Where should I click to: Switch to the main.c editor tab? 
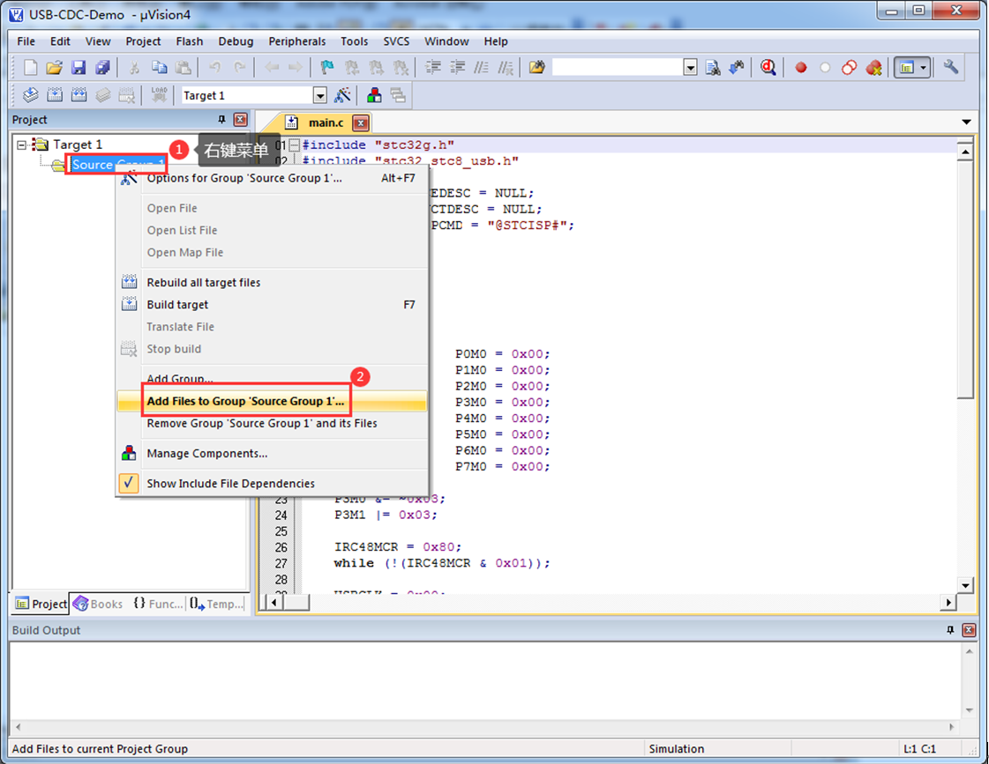point(326,122)
